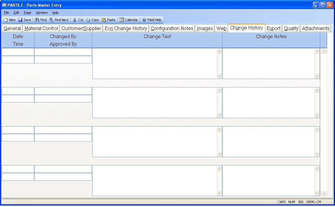Save the record using the toolbar
Viewport: 335px width, 207px height.
pos(20,20)
